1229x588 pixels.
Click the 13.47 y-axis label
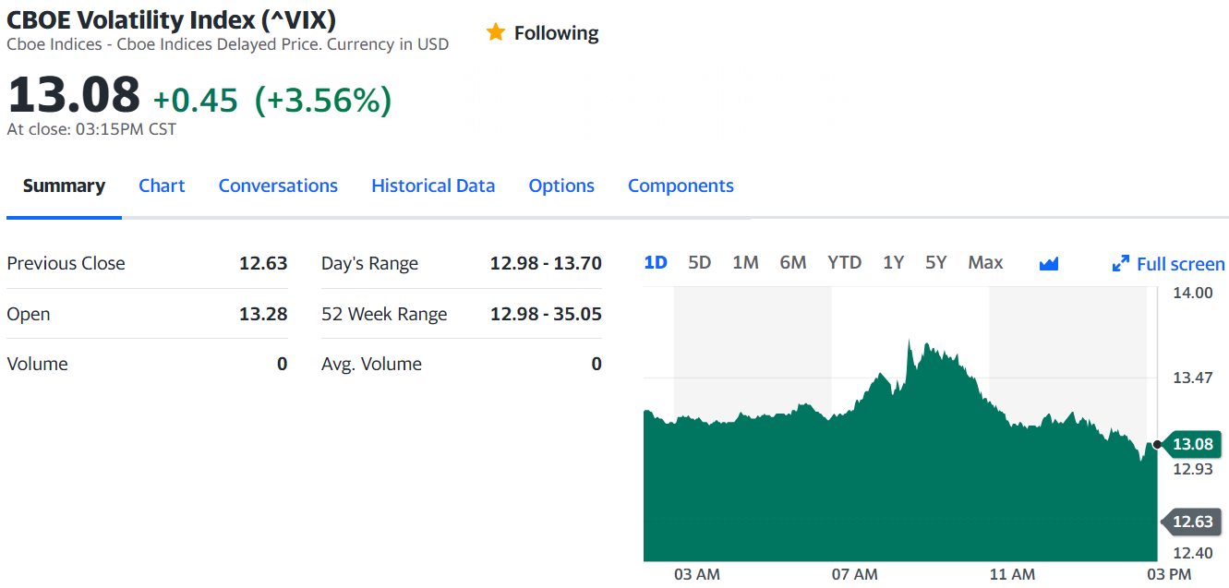(1192, 378)
